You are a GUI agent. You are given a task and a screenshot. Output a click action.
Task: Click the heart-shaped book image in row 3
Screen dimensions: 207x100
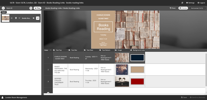pyautogui.click(x=122, y=82)
